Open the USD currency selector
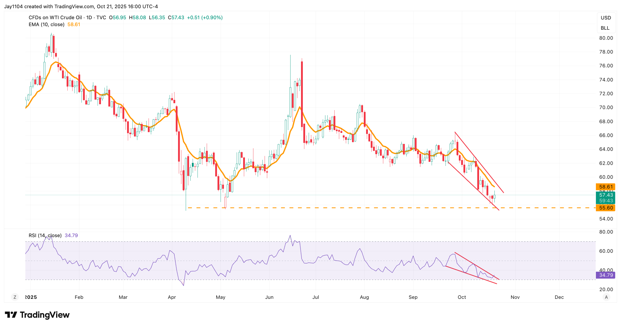This screenshot has height=327, width=621. [606, 18]
